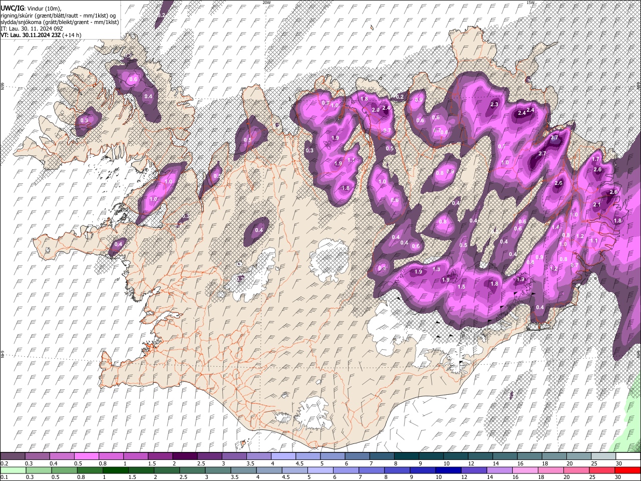The image size is (641, 481).
Task: Click the pale green 0.1 swatch in lower legend
Action: (x=13, y=470)
